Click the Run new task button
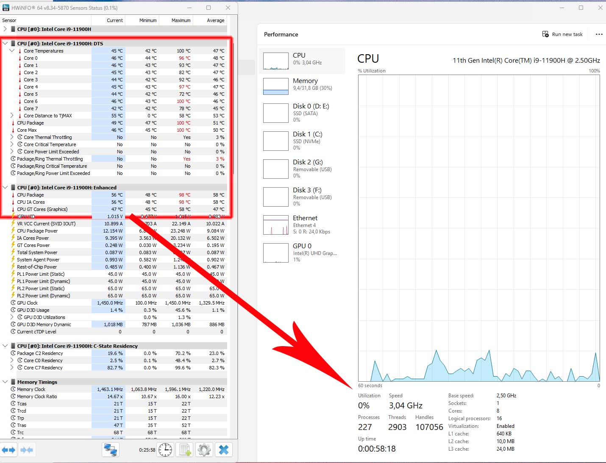The height and width of the screenshot is (463, 606). 562,34
